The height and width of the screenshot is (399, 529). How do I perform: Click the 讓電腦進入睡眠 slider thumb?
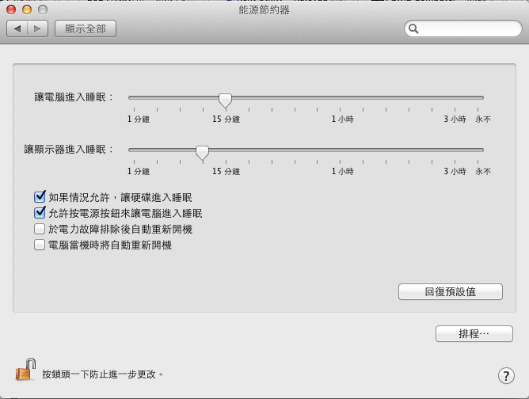[x=225, y=101]
